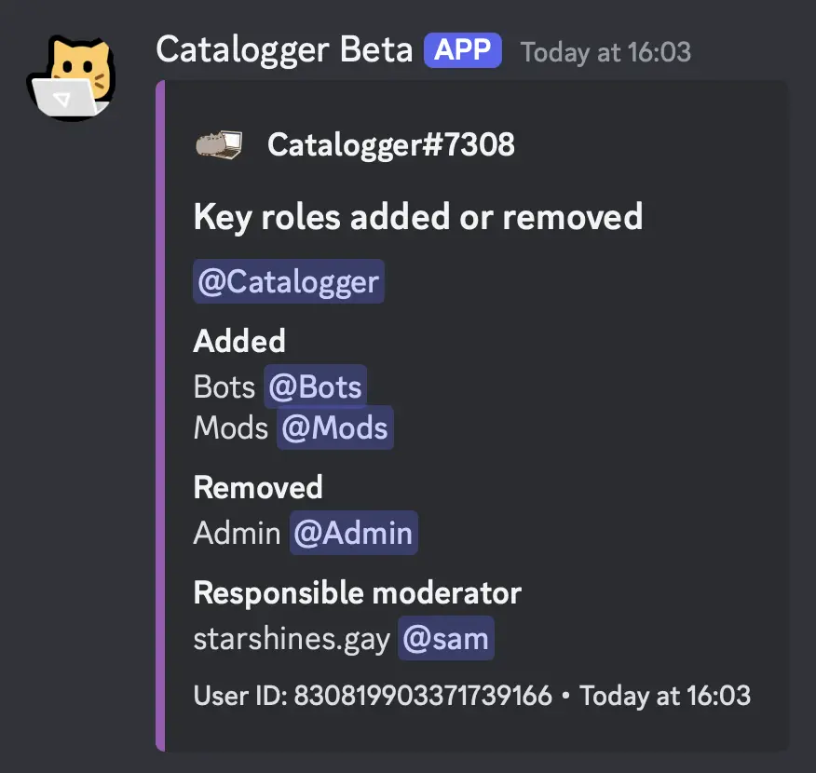Click the User ID number in the footer
Screen dimensions: 816x773
click(x=423, y=696)
